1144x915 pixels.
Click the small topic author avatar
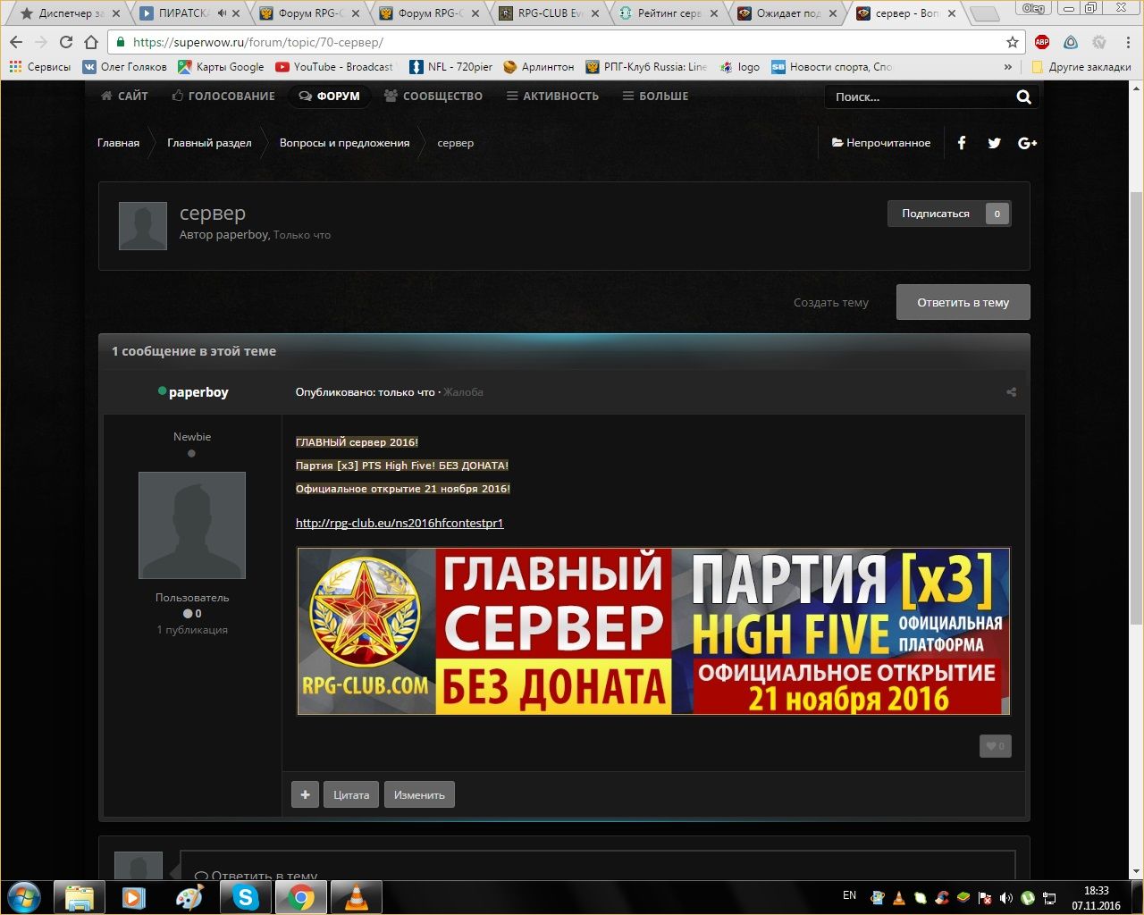tap(143, 226)
